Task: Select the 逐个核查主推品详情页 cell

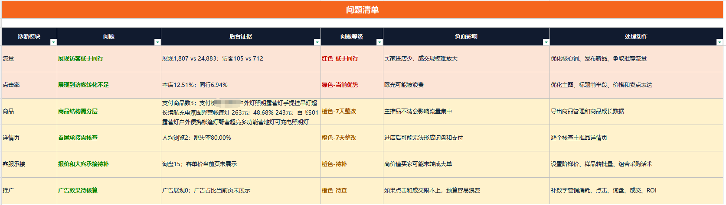Action: pos(636,138)
